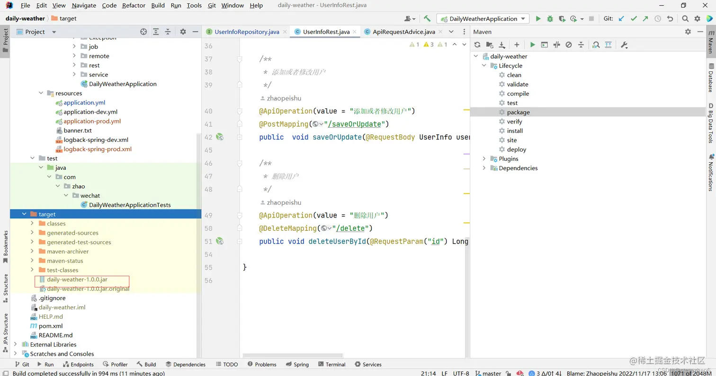
Task: Expand the Maven Dependencies node
Action: click(484, 168)
